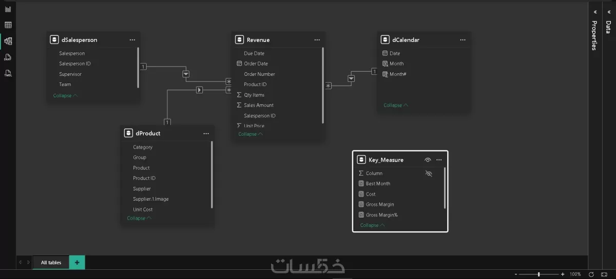Viewport: 616px width, 279px height.
Task: Open dProduct more options ellipsis
Action: click(x=206, y=133)
